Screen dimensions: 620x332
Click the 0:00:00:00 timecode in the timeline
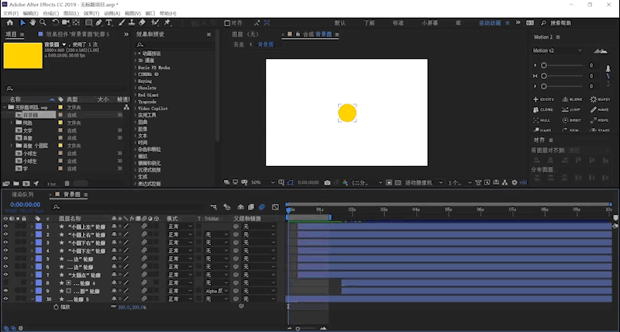pos(24,205)
